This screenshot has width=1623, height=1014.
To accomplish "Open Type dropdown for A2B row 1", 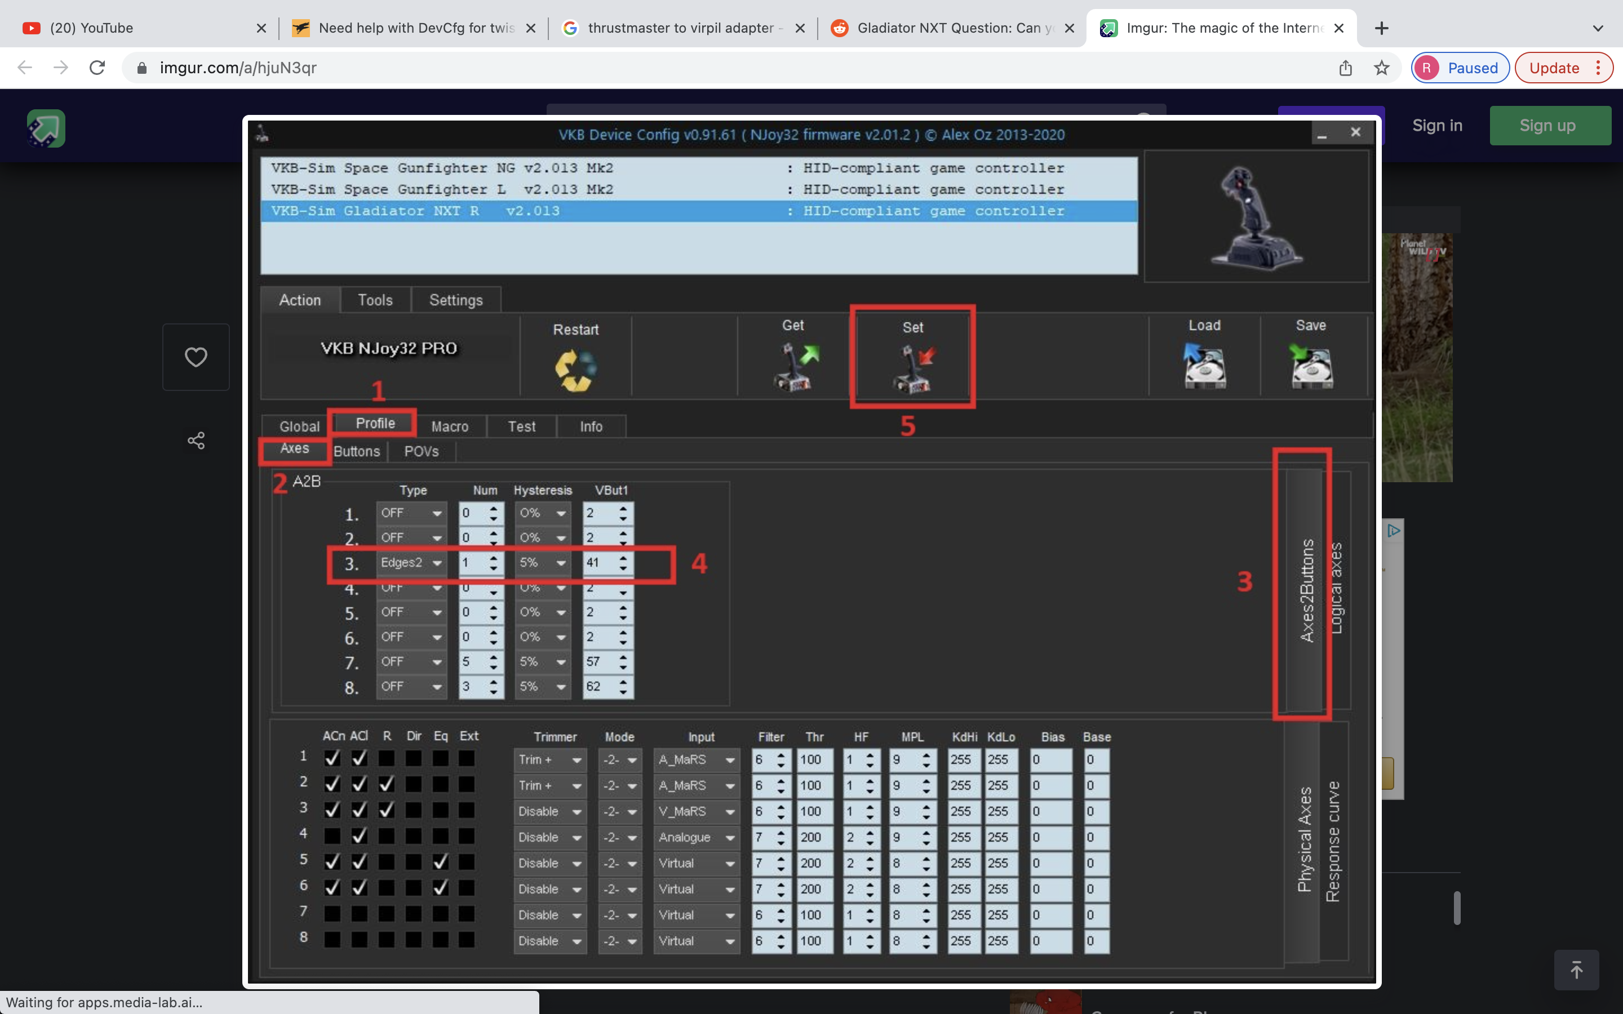I will coord(411,513).
